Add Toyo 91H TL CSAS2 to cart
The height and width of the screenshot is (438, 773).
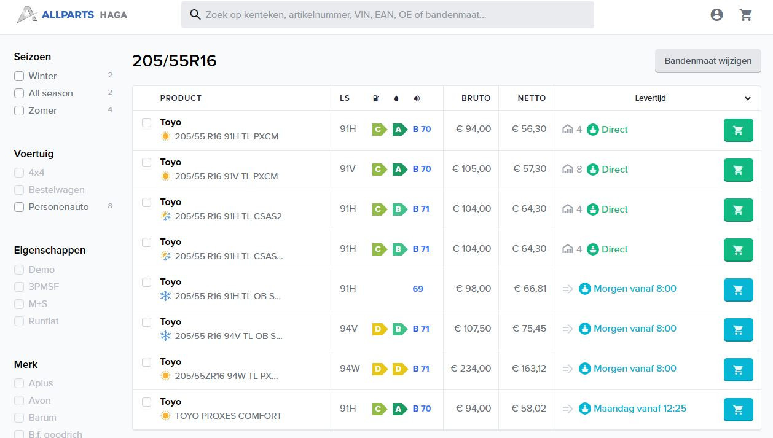pyautogui.click(x=738, y=210)
